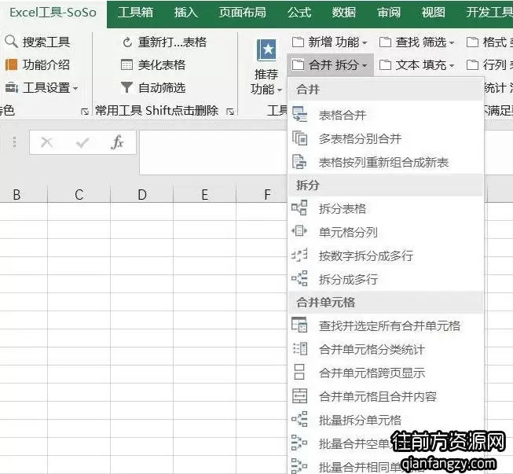Click the 工具设置 toolbox icon
Image resolution: width=513 pixels, height=474 pixels.
(x=12, y=88)
